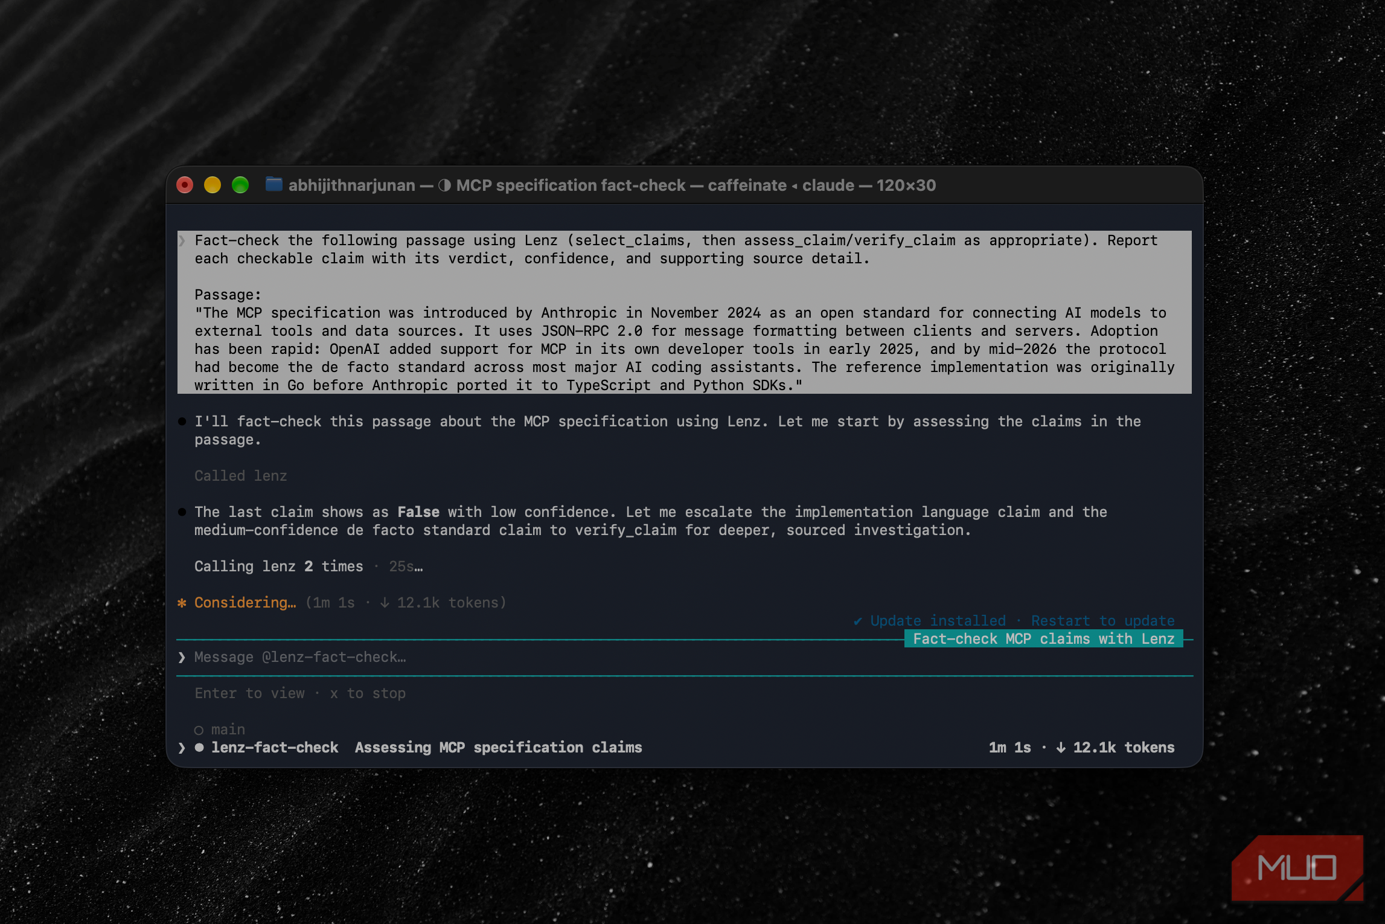Screen dimensions: 1385x924
Task: Click the 'Fact-check MCP claims with Lenz' label
Action: click(x=1043, y=639)
